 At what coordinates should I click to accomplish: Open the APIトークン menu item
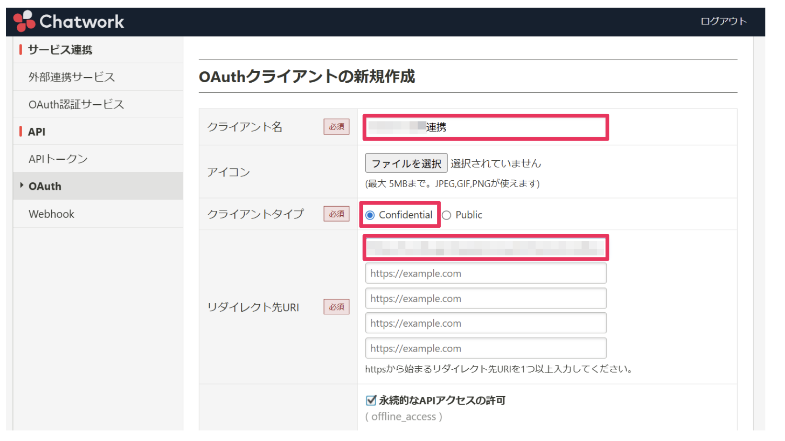coord(98,159)
